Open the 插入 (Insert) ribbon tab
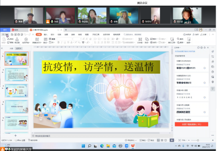Viewport: 217px width, 151px height. (x=45, y=35)
